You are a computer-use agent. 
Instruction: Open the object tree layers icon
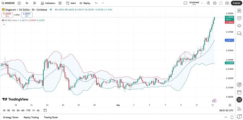[x=239, y=26]
